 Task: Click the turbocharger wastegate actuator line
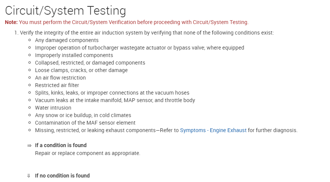click(139, 48)
